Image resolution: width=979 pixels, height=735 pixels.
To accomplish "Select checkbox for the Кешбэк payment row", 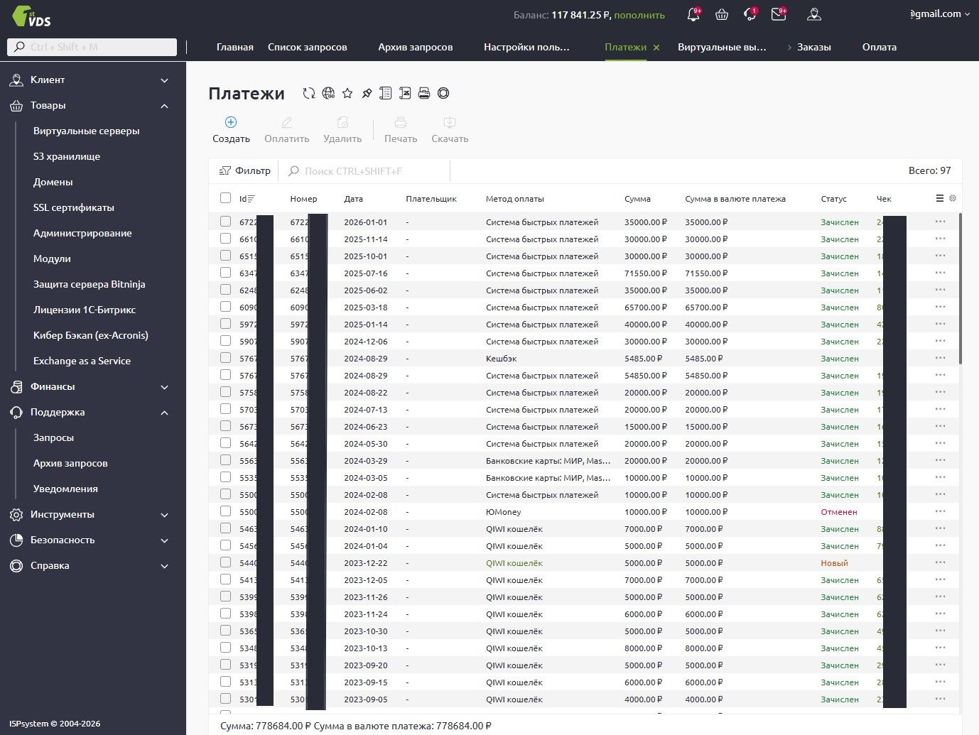I will 225,358.
